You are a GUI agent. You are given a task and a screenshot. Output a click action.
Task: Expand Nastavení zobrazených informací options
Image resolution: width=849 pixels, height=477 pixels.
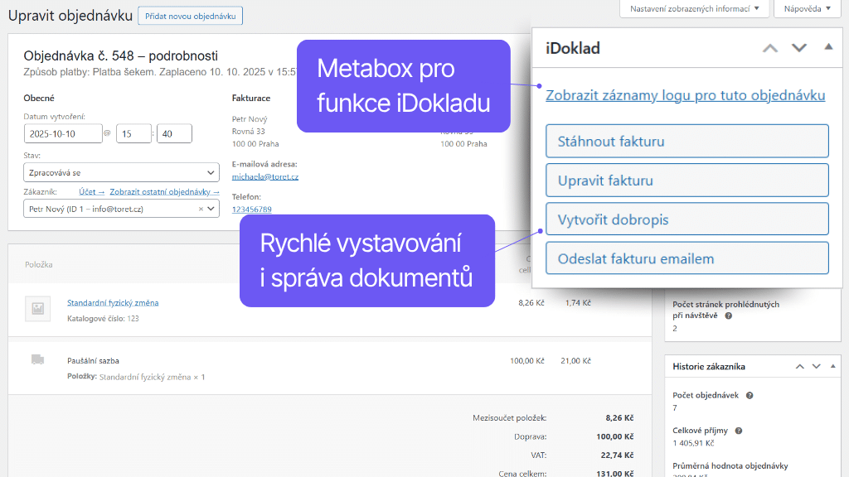point(693,8)
